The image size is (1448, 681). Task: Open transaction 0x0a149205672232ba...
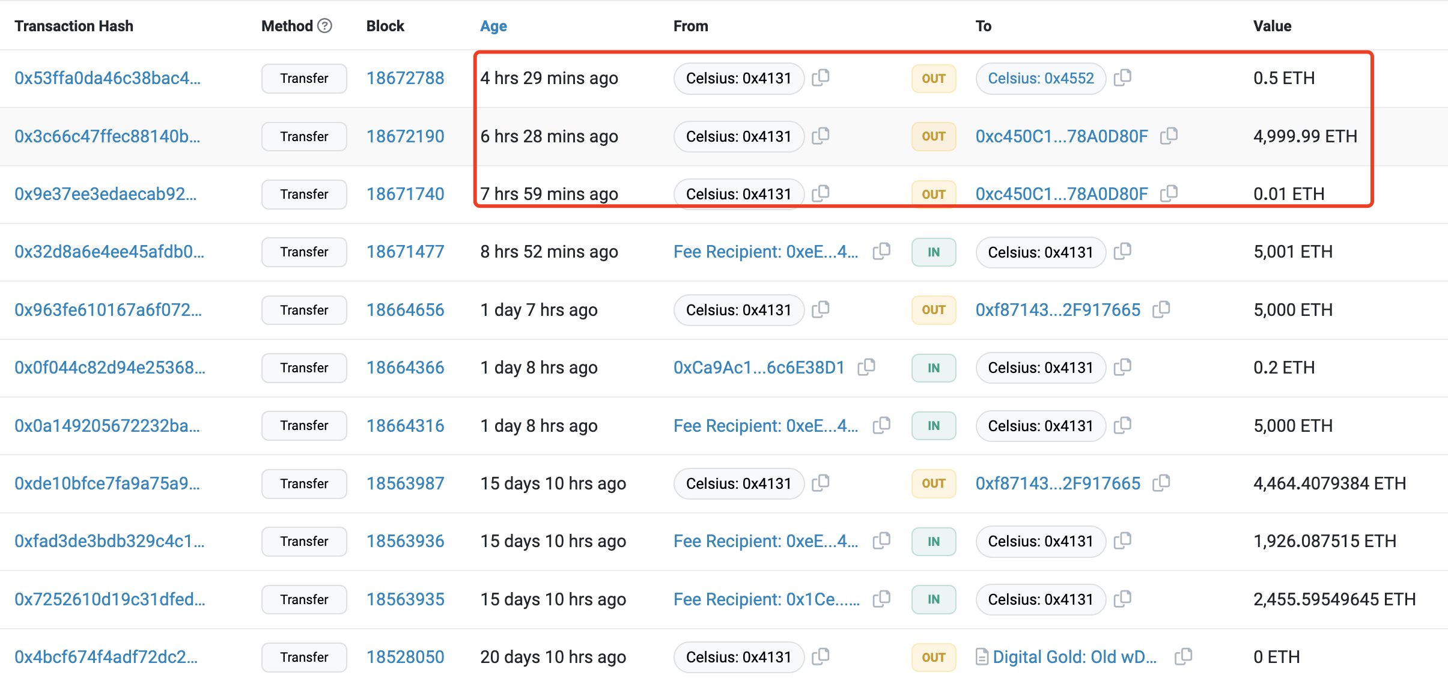108,426
